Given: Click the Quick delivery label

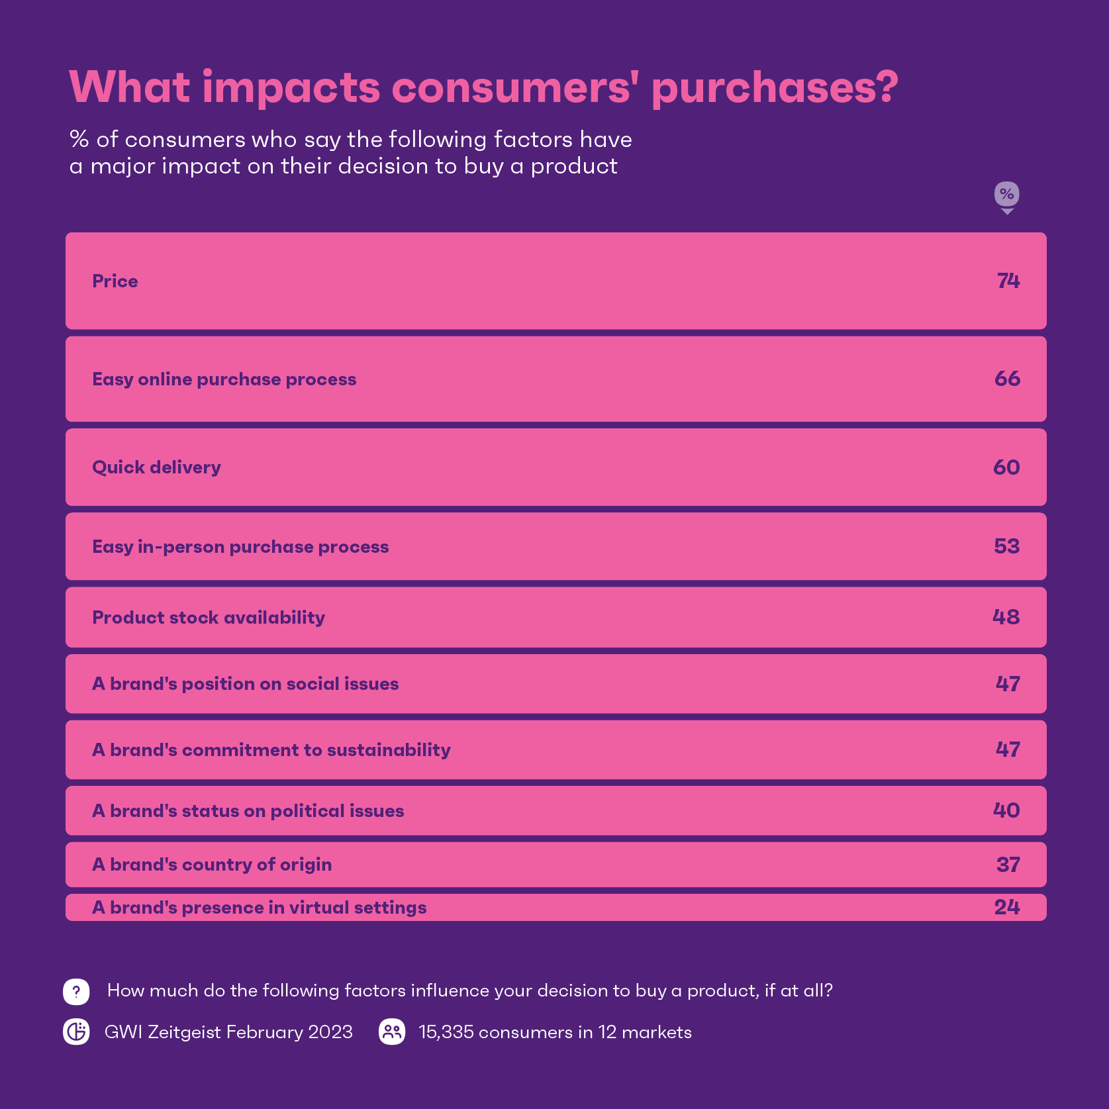Looking at the screenshot, I should coord(156,467).
